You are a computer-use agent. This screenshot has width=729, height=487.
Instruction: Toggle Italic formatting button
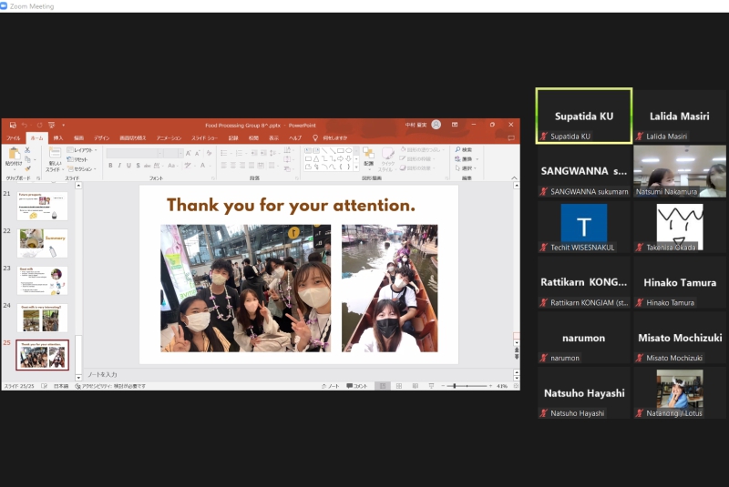point(119,166)
